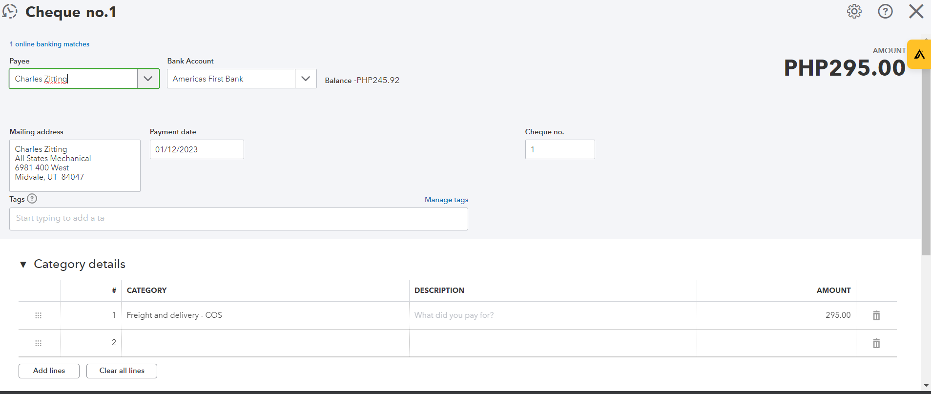Click the Clear all lines button

(122, 371)
